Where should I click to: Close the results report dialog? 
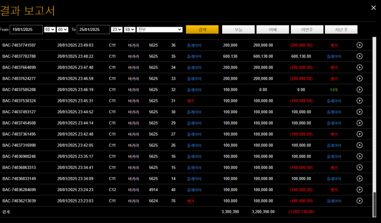(373, 7)
